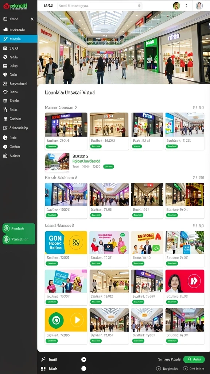210x374 pixels.
Task: Toggle the upper radio circle in bottom bar
Action: point(84,359)
